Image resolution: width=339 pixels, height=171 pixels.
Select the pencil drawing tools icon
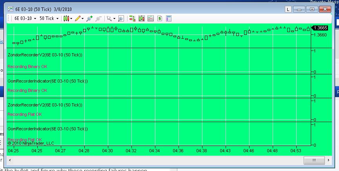point(78,18)
